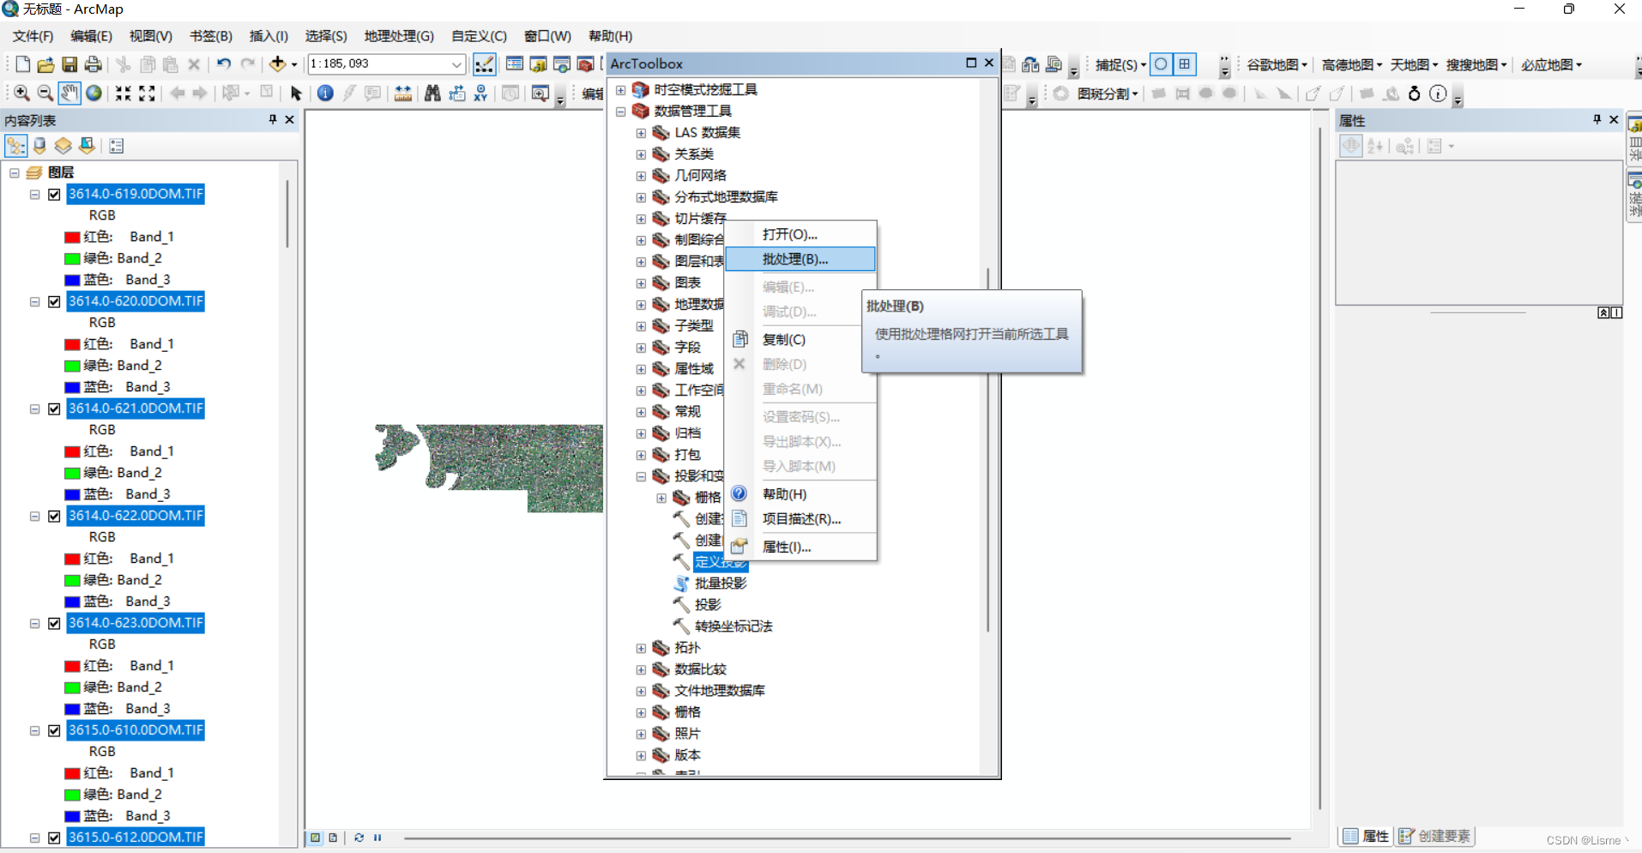This screenshot has width=1642, height=853.
Task: Switch to the 创建要素 panel tab
Action: [1434, 836]
